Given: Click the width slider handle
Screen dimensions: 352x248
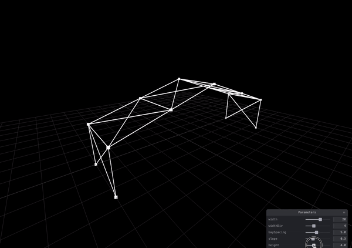Looking at the screenshot, I should [320, 219].
